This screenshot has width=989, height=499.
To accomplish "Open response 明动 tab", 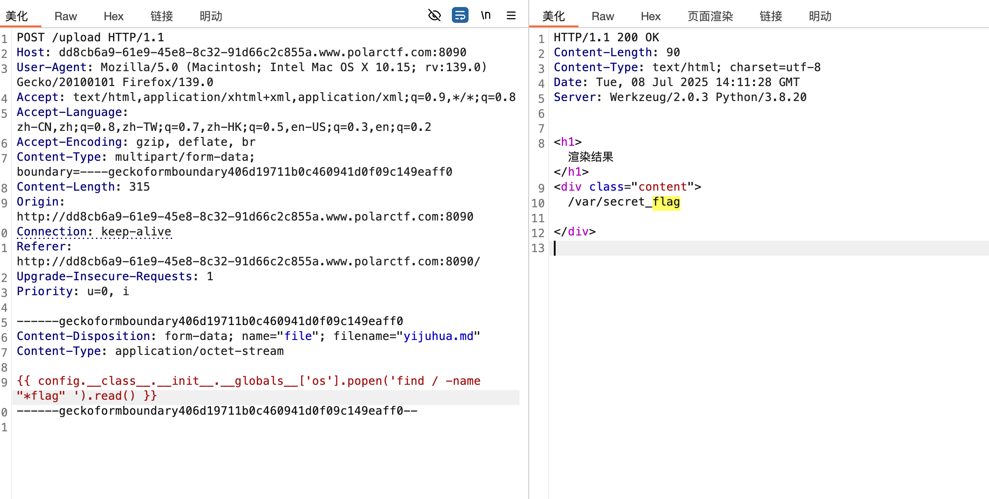I will coord(820,16).
